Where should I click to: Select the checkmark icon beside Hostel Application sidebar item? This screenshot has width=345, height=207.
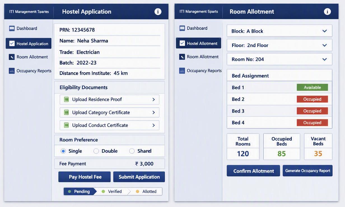pos(12,43)
